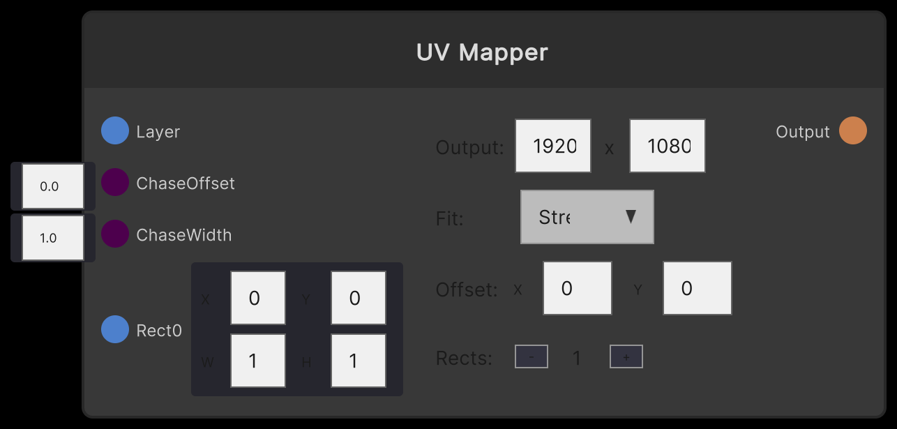Click the plus button to add a Rect

click(x=626, y=356)
